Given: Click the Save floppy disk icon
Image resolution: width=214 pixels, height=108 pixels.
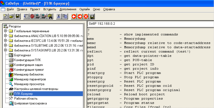Looking at the screenshot, I should click(x=18, y=17).
